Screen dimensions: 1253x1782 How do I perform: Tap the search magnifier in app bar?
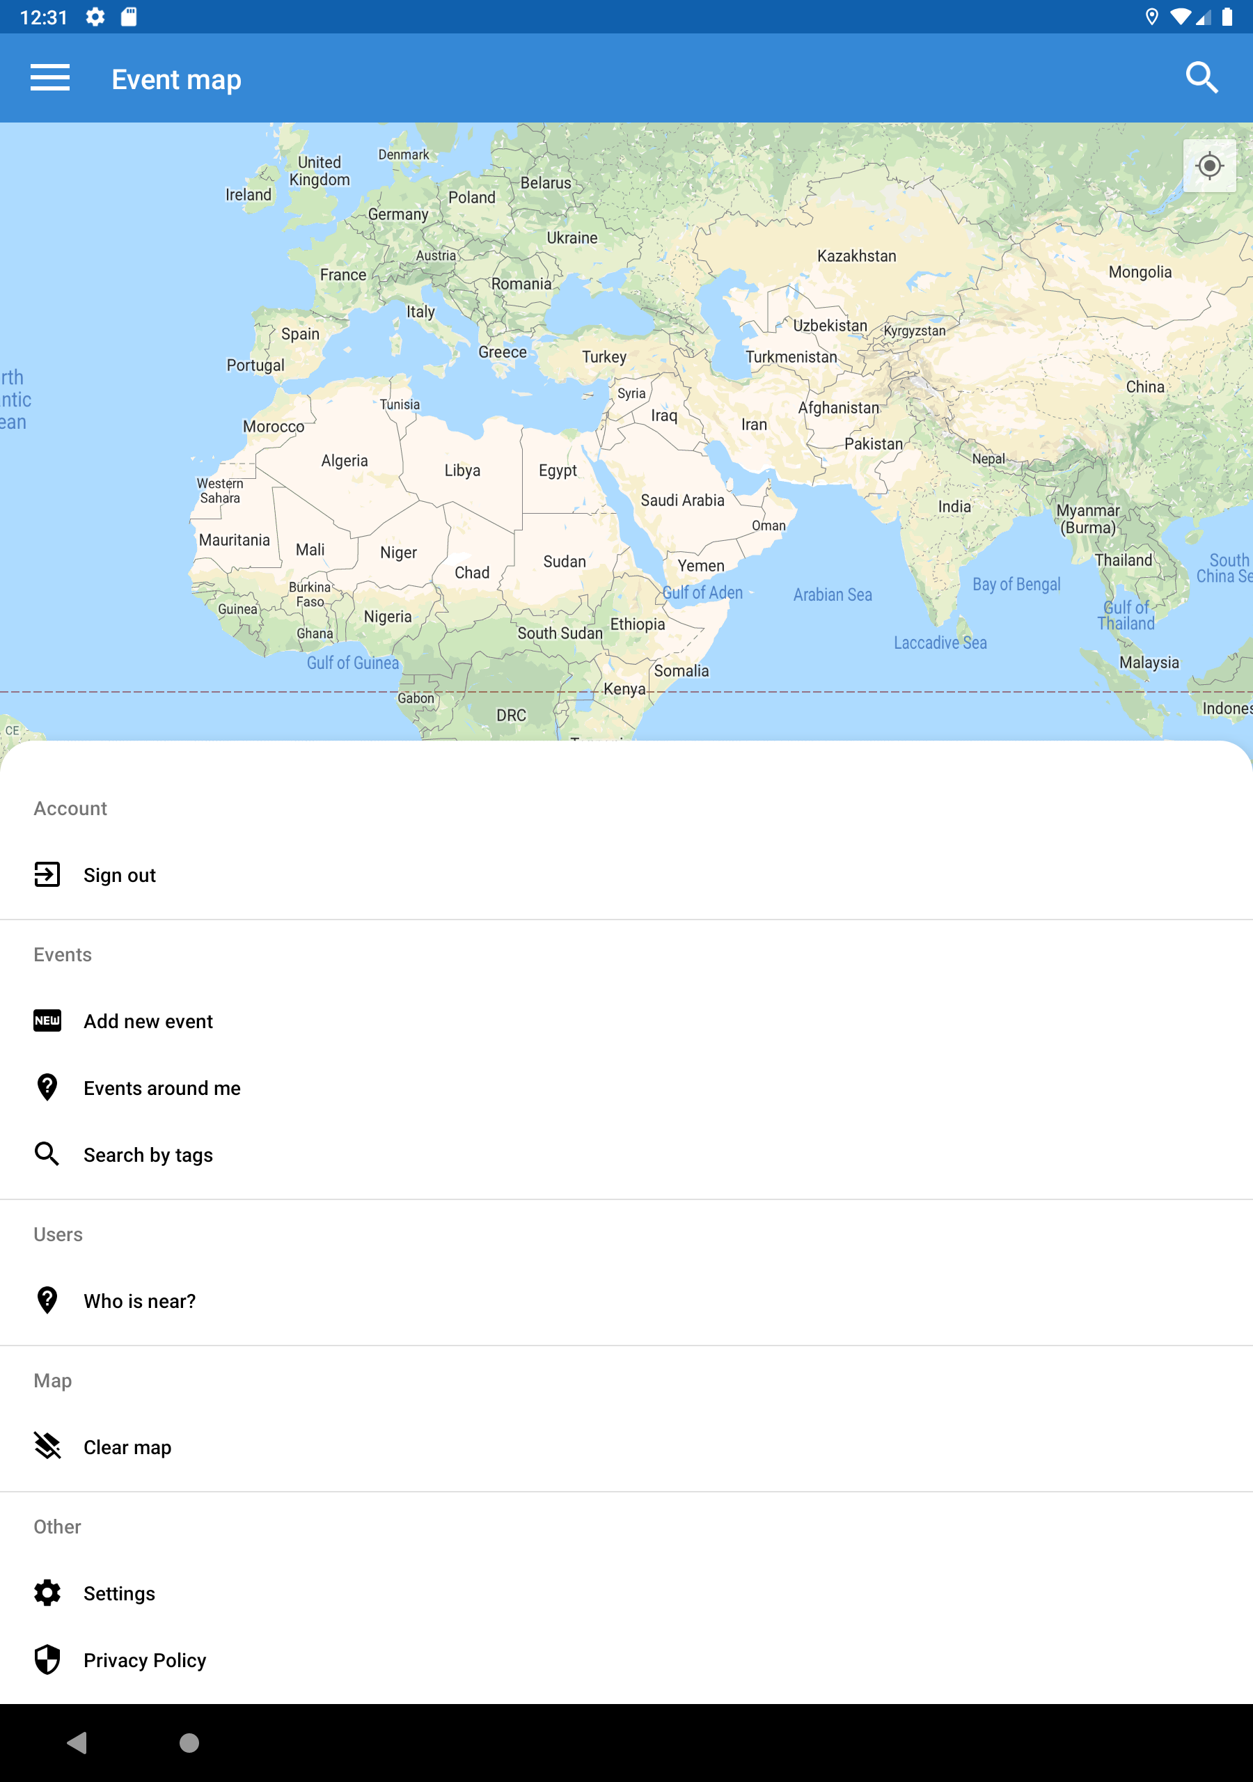(1201, 79)
